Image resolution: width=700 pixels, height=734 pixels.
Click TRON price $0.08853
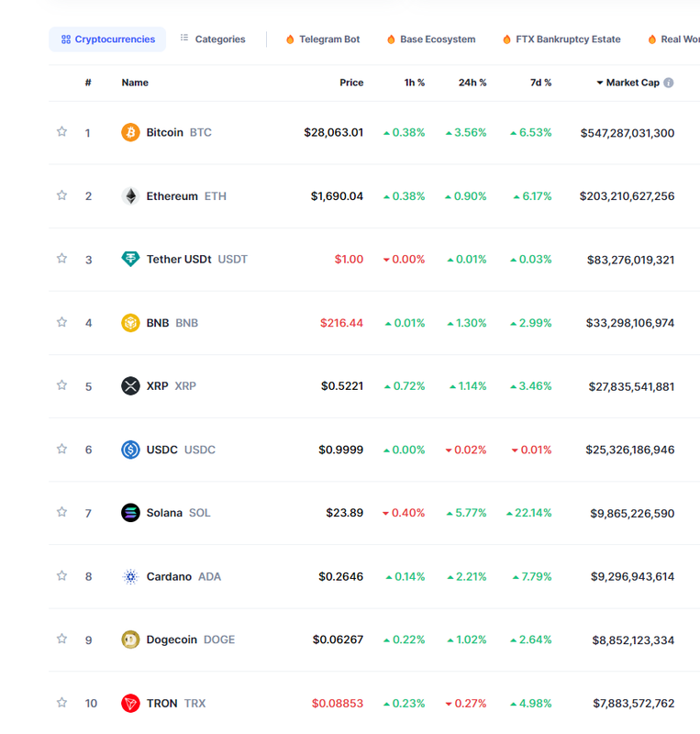click(338, 704)
